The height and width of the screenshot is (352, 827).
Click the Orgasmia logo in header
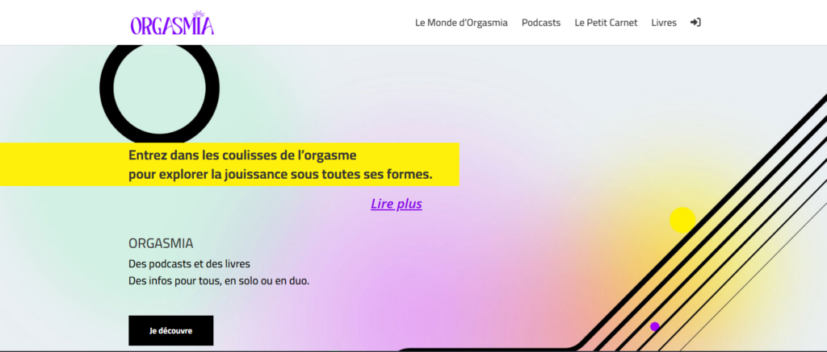[x=173, y=23]
